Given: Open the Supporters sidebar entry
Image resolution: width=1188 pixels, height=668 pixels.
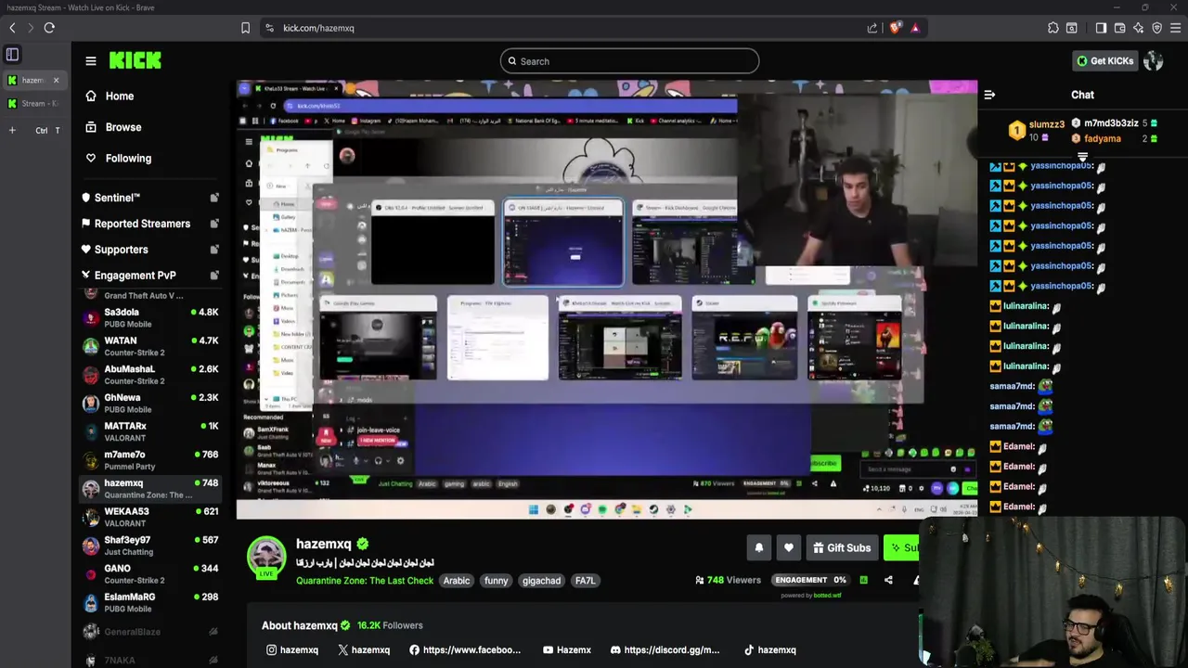Looking at the screenshot, I should [121, 250].
